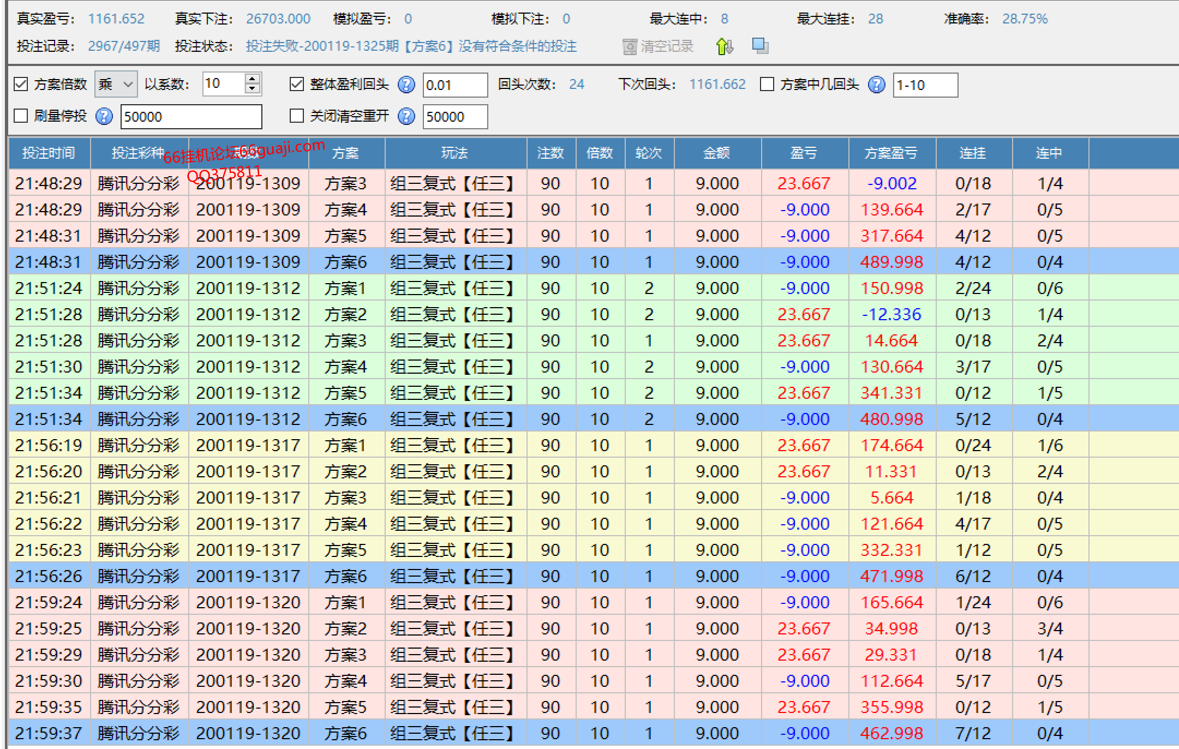This screenshot has height=749, width=1179.
Task: Click the 0.01 profit threshold field
Action: [455, 85]
